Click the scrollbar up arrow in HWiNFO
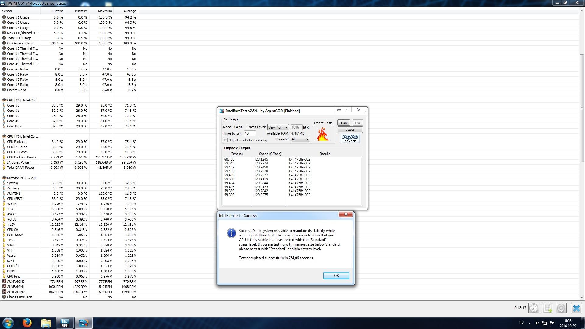The image size is (585, 329). tap(582, 10)
